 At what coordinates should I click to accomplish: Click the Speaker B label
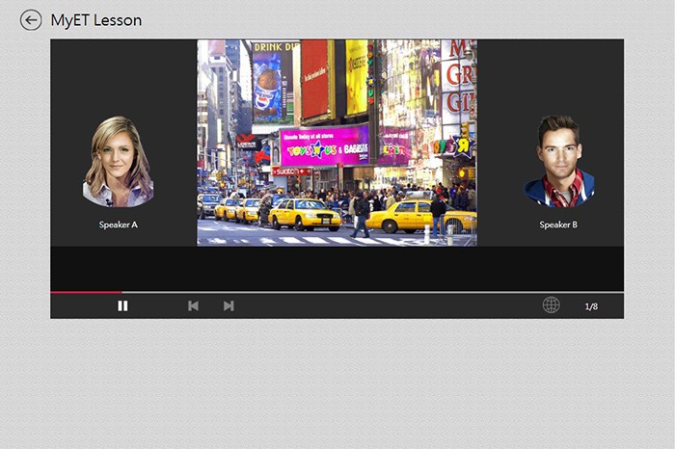(x=558, y=224)
